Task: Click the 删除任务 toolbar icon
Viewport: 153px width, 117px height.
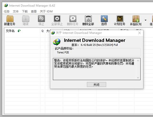Action: [73, 19]
